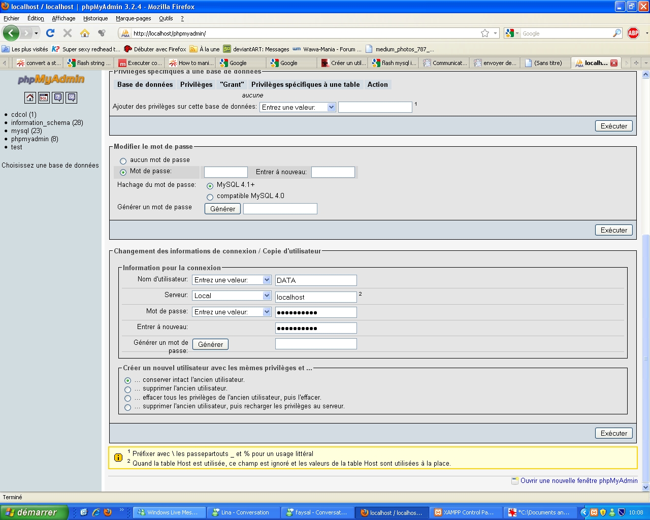Click the Firefox home toolbar icon
Screen dimensions: 650x520
[85, 33]
